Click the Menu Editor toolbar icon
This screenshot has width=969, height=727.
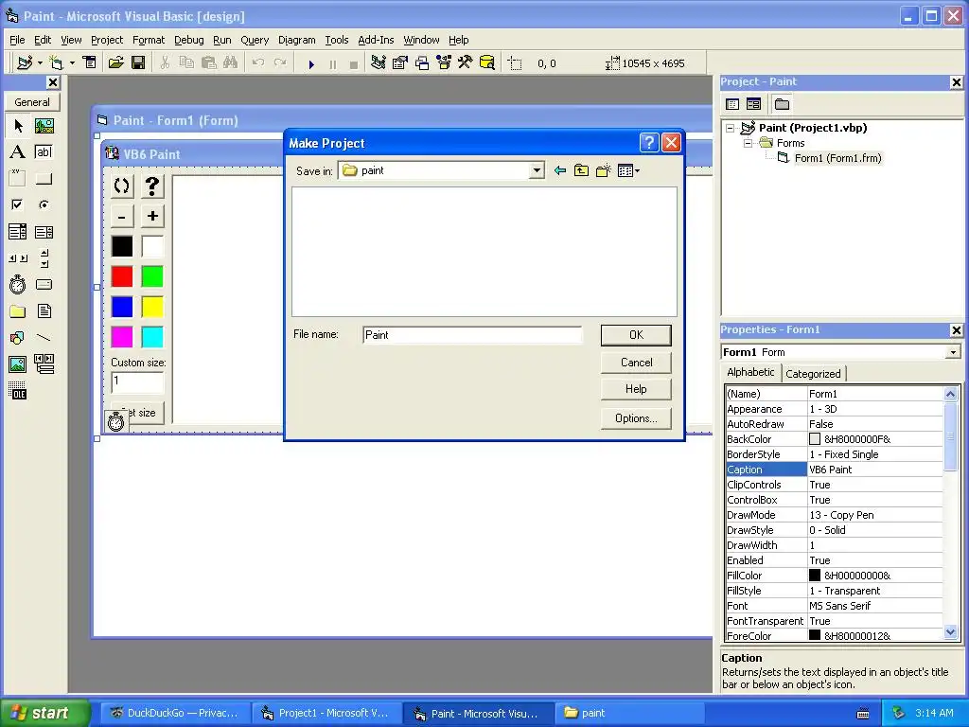point(90,63)
